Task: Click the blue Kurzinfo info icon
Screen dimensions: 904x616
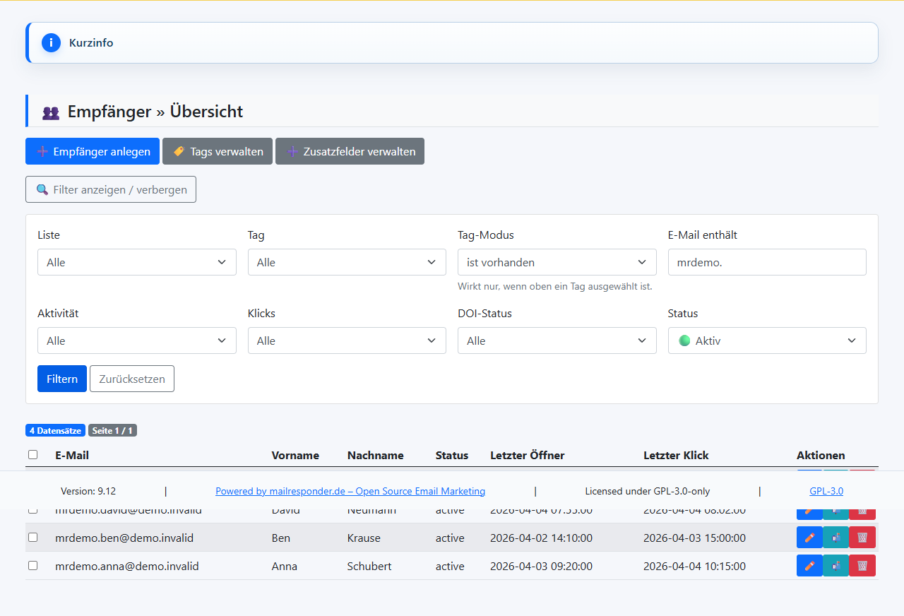Action: [51, 42]
